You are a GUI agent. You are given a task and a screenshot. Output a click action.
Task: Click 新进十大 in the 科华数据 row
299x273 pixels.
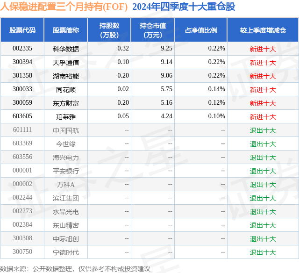263,49
